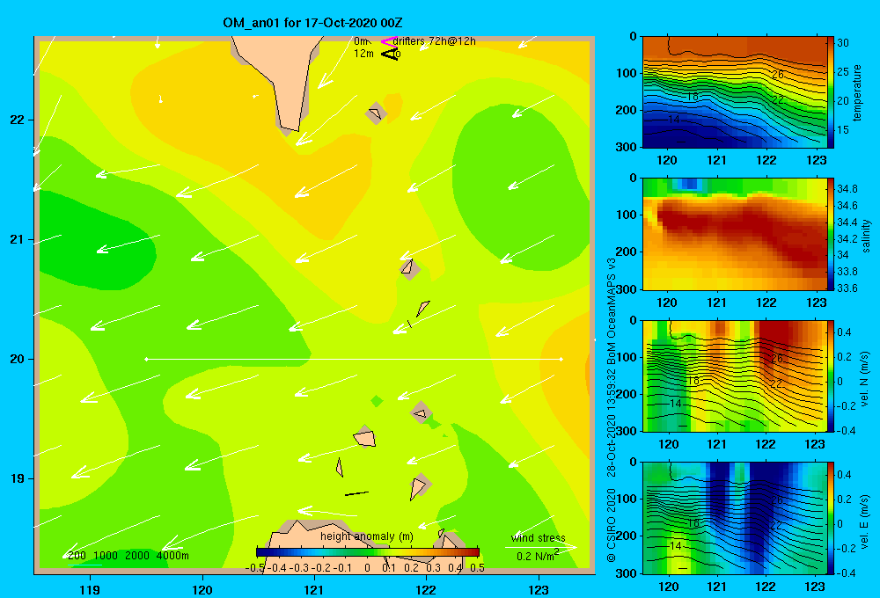This screenshot has width=880, height=598.
Task: Click latitude label '21' on main map
Action: coord(17,239)
